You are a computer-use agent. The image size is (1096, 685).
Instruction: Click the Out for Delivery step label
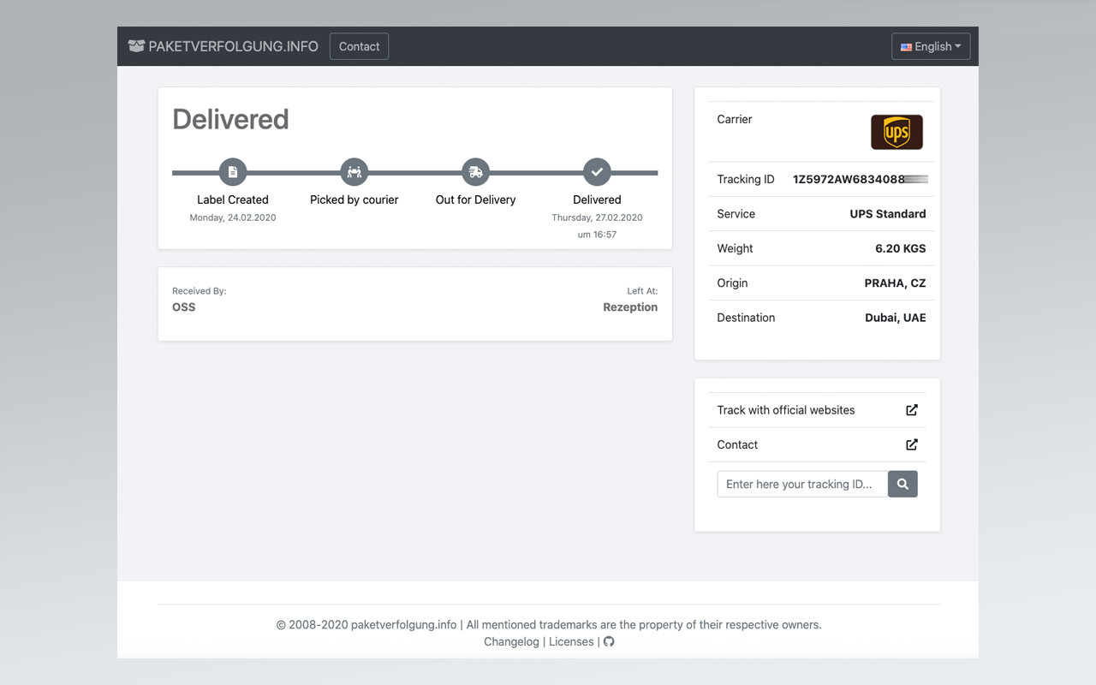click(x=476, y=200)
